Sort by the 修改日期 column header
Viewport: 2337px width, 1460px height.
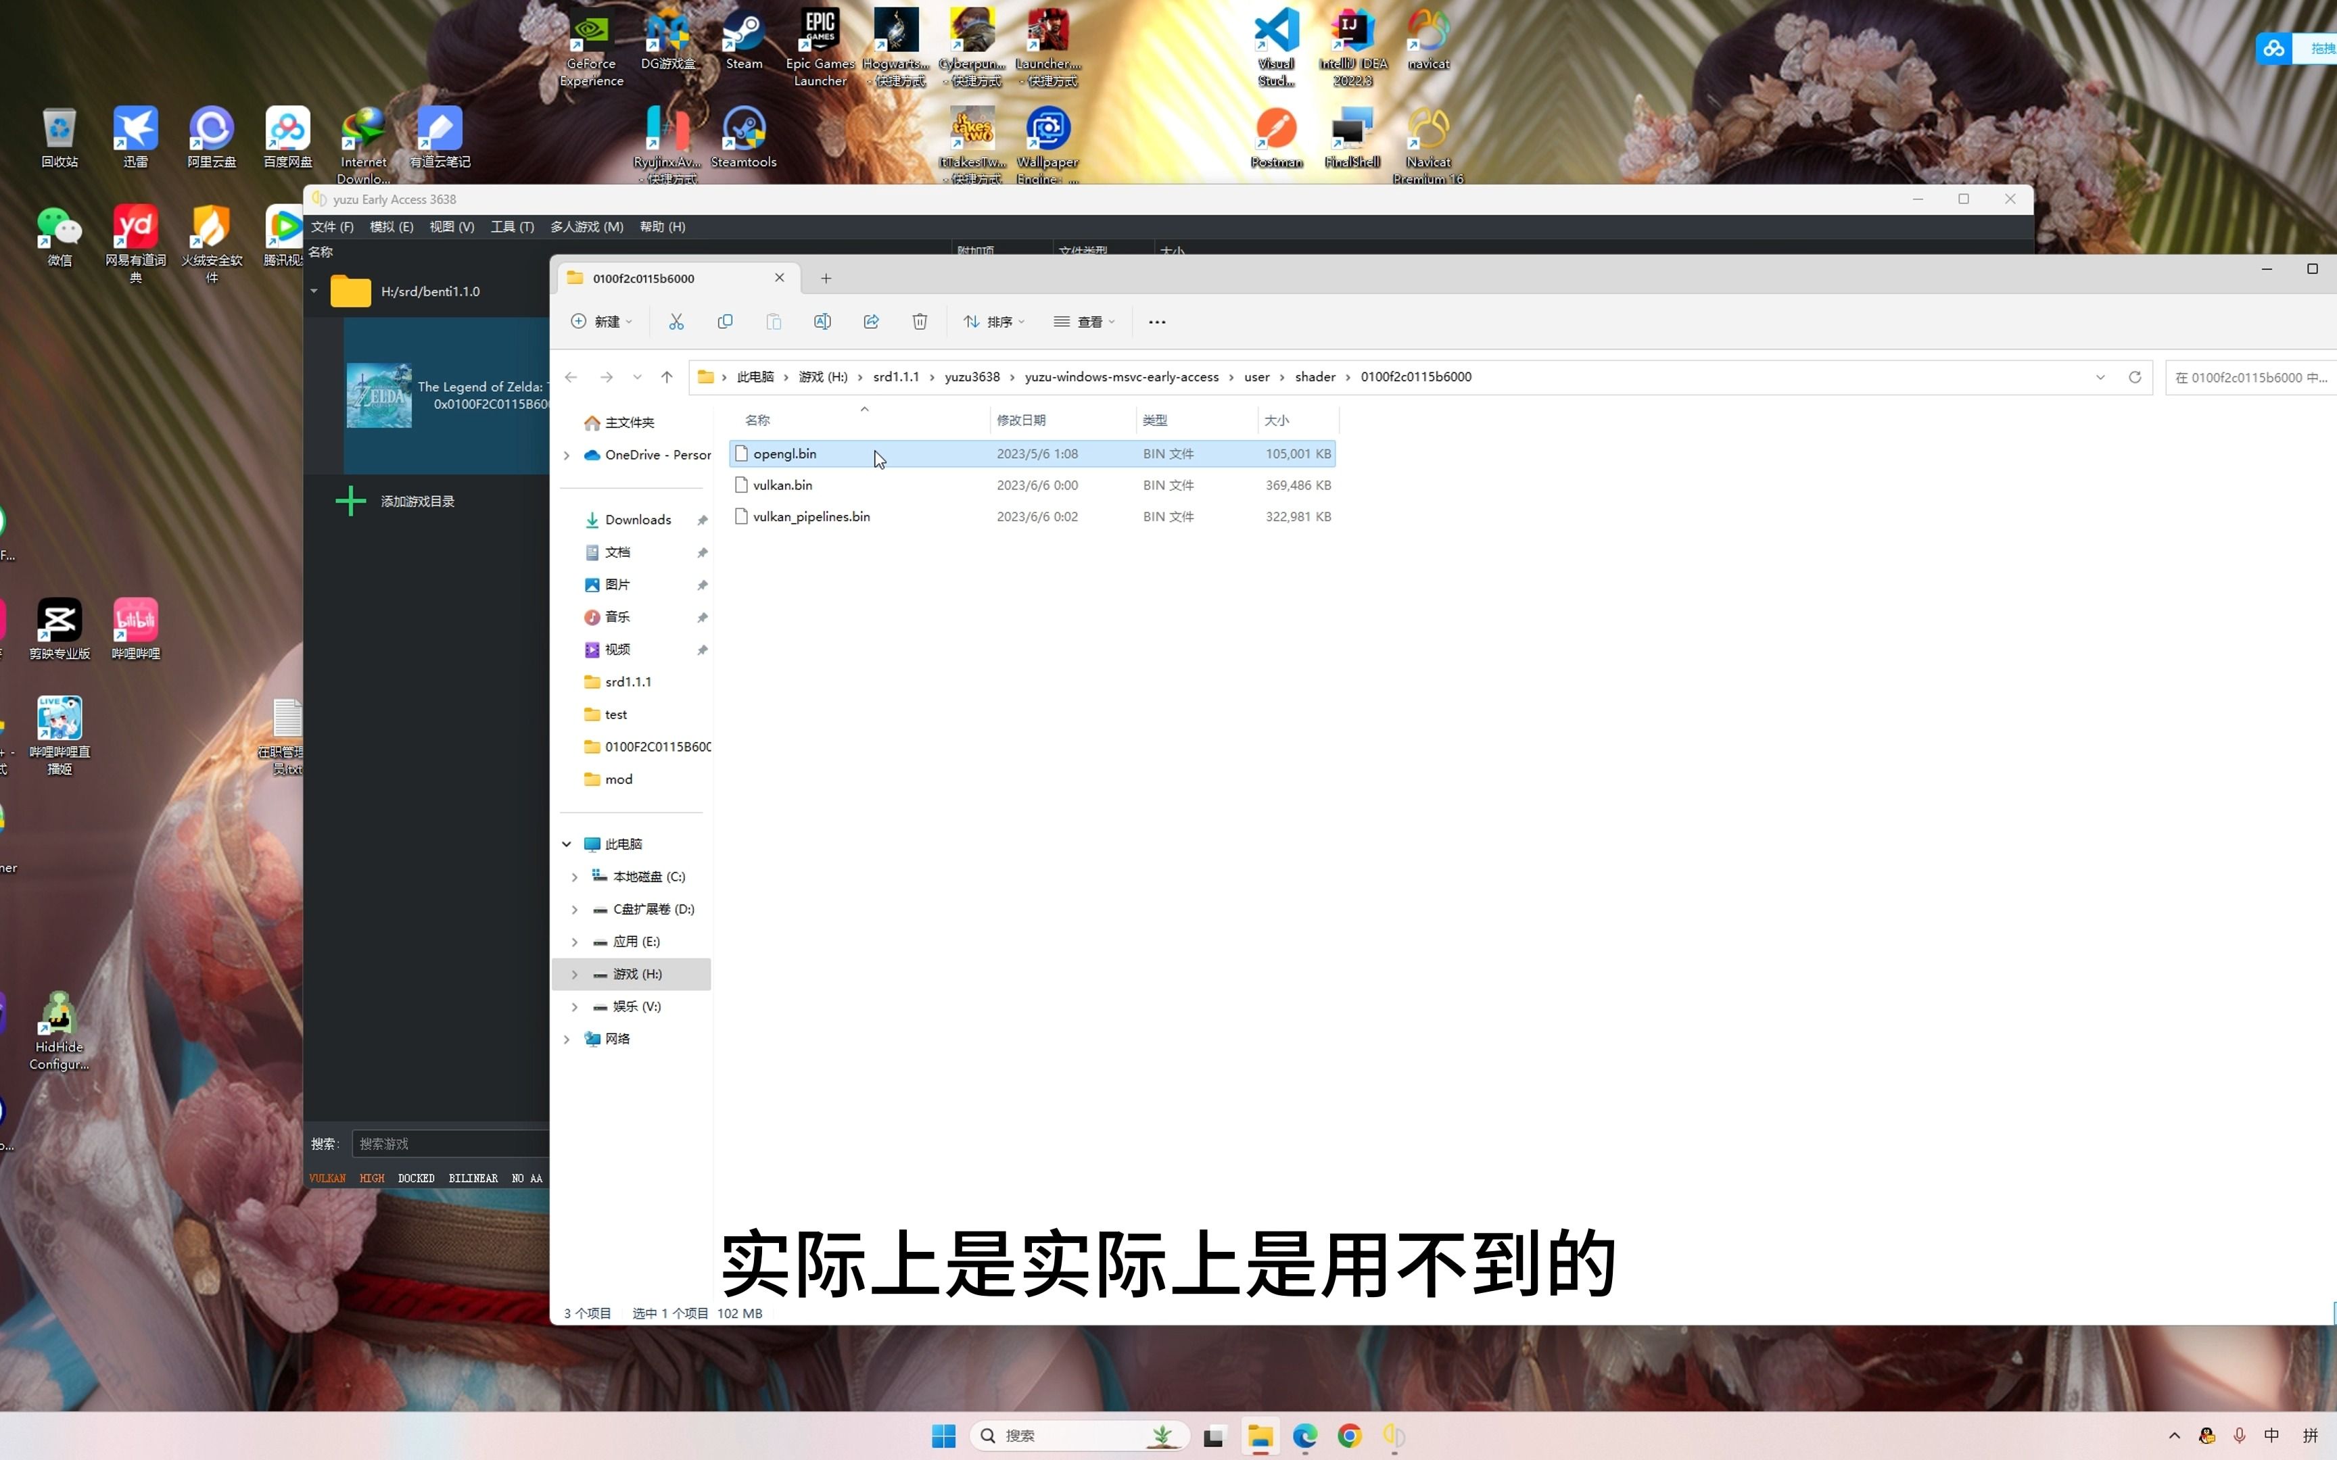(x=1062, y=420)
